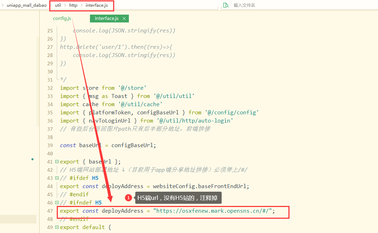Screen dimensions: 378x233
Task: Click the breadcrumb chevron before interface.js
Action: [81, 5]
